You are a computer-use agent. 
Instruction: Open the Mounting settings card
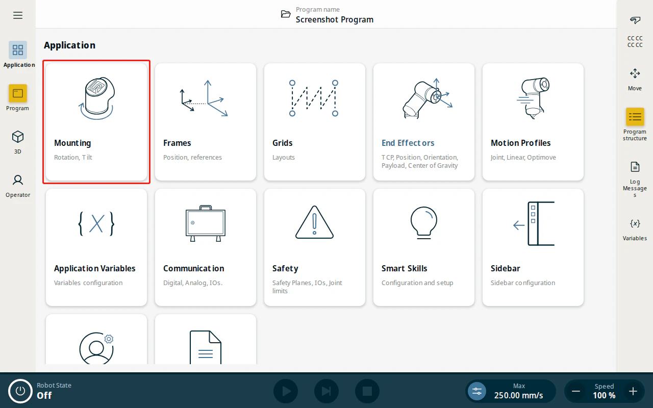click(x=96, y=122)
